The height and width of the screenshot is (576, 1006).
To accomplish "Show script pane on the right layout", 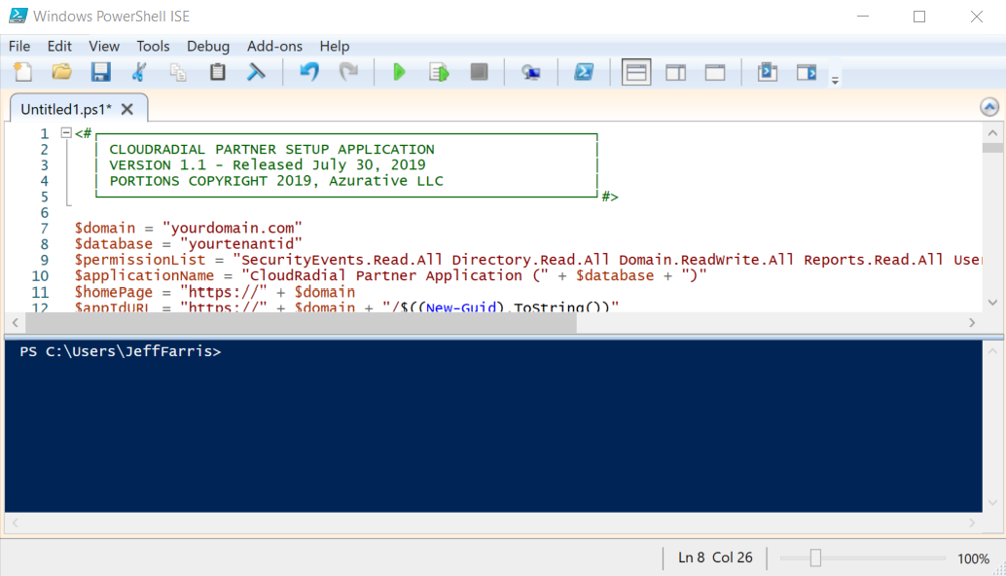I will 675,72.
